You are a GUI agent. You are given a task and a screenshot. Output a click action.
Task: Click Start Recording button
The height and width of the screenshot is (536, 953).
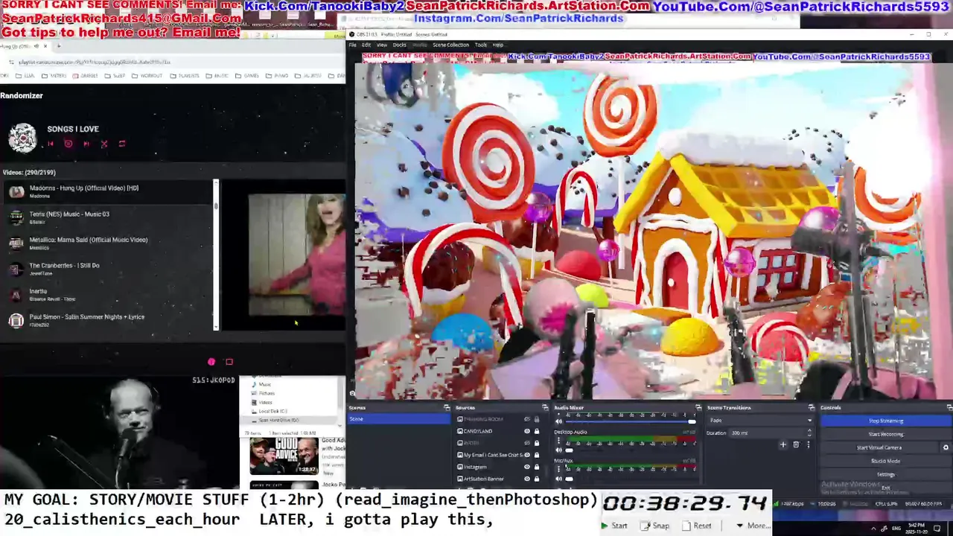(x=885, y=434)
